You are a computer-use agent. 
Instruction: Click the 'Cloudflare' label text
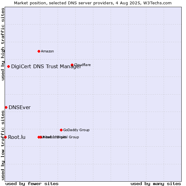[x=82, y=65]
